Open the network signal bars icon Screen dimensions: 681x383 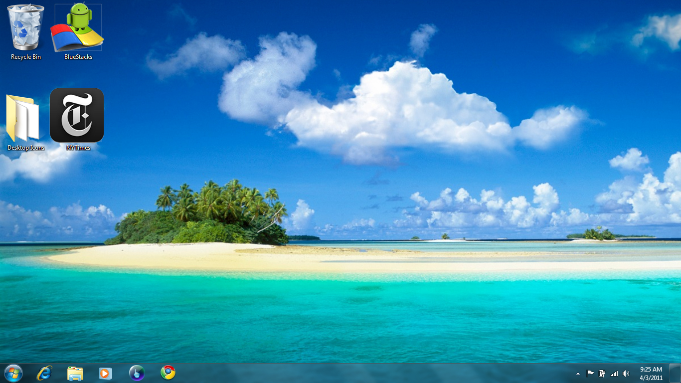(x=614, y=374)
